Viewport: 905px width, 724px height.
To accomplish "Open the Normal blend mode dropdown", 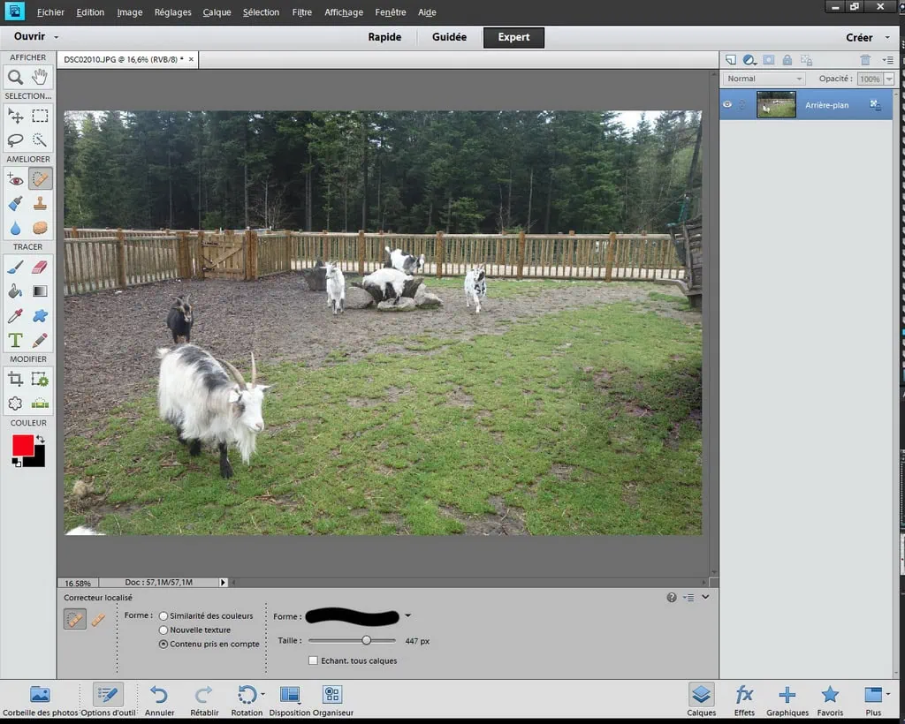I will 764,79.
